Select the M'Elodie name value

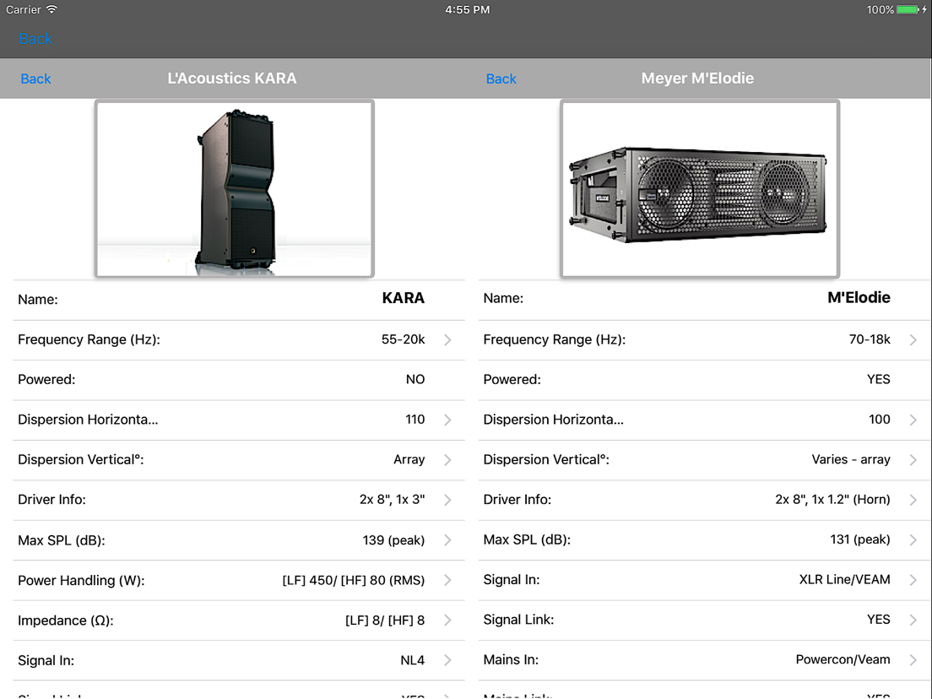pos(859,297)
